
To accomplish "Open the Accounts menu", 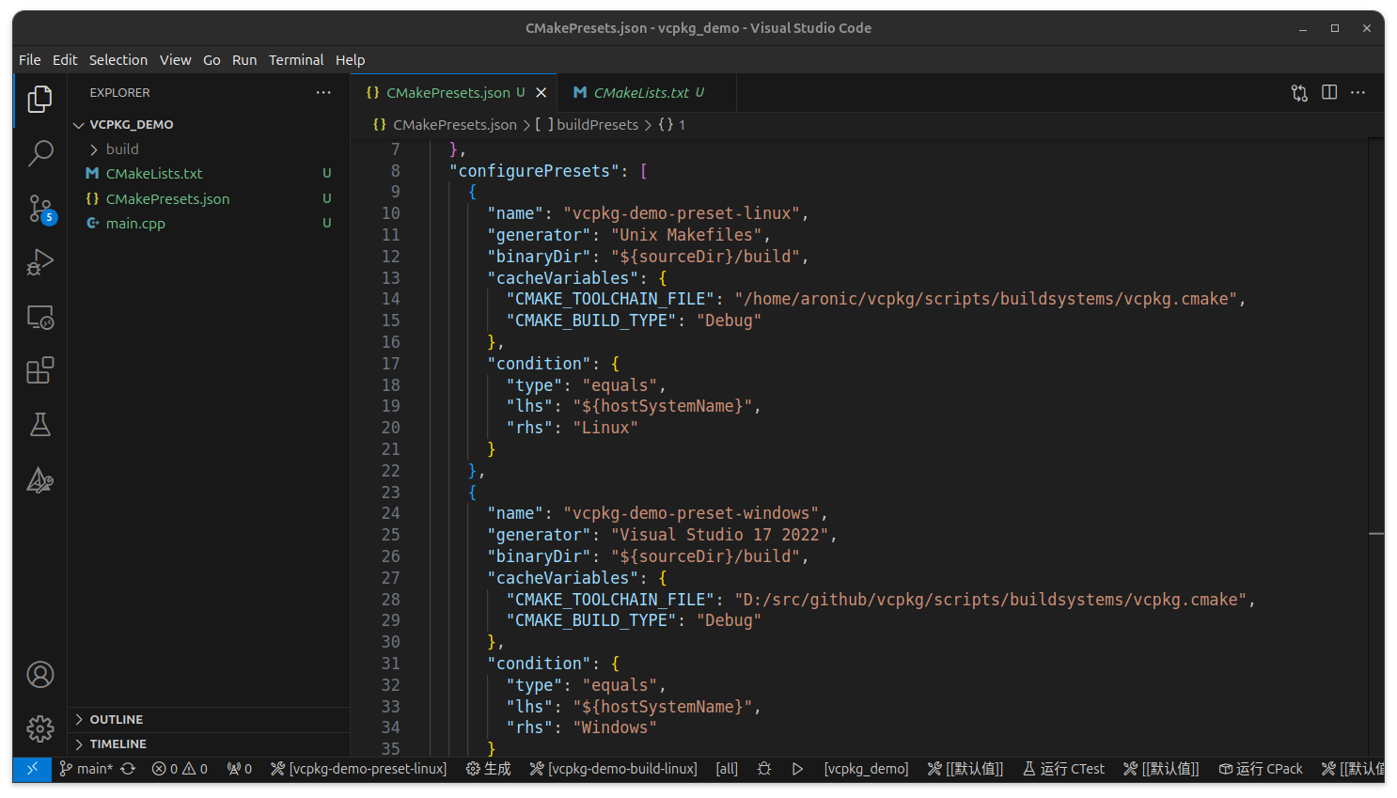I will point(39,675).
